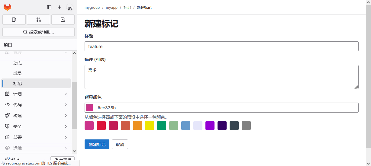
Task: Toggle the sidebar collapse icon
Action: coord(49,7)
